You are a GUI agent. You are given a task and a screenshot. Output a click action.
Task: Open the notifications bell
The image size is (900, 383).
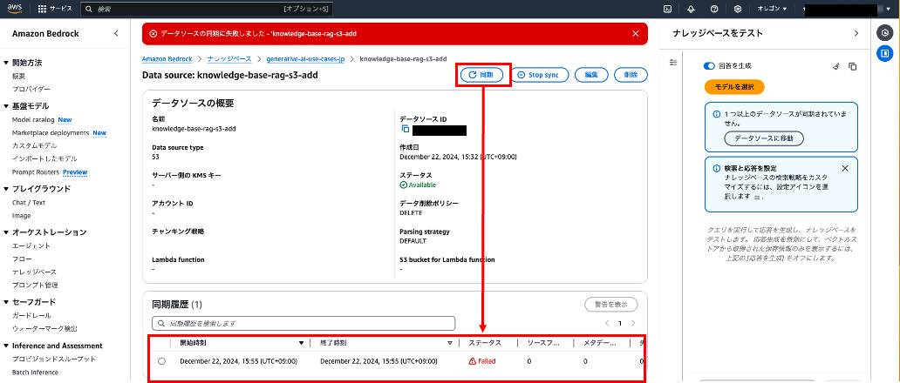click(x=691, y=10)
